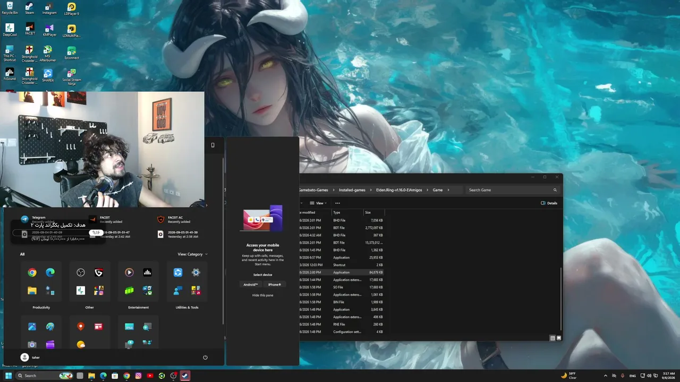Image resolution: width=680 pixels, height=382 pixels.
Task: Launch SHAREit from Utilities & Tools folder
Action: pos(178,273)
